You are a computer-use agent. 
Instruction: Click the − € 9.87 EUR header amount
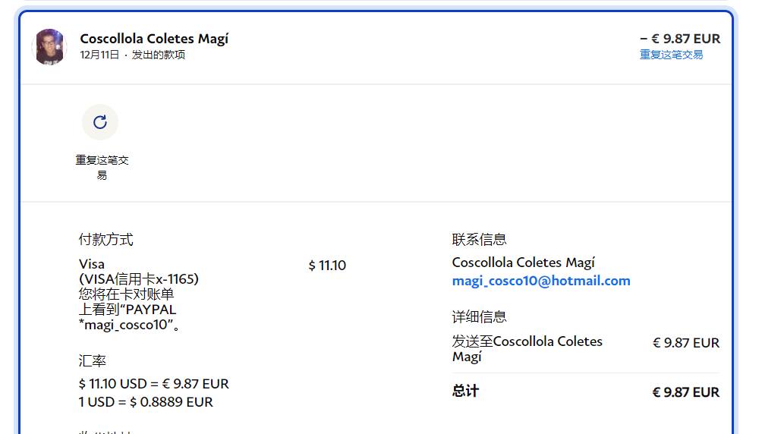pos(679,39)
